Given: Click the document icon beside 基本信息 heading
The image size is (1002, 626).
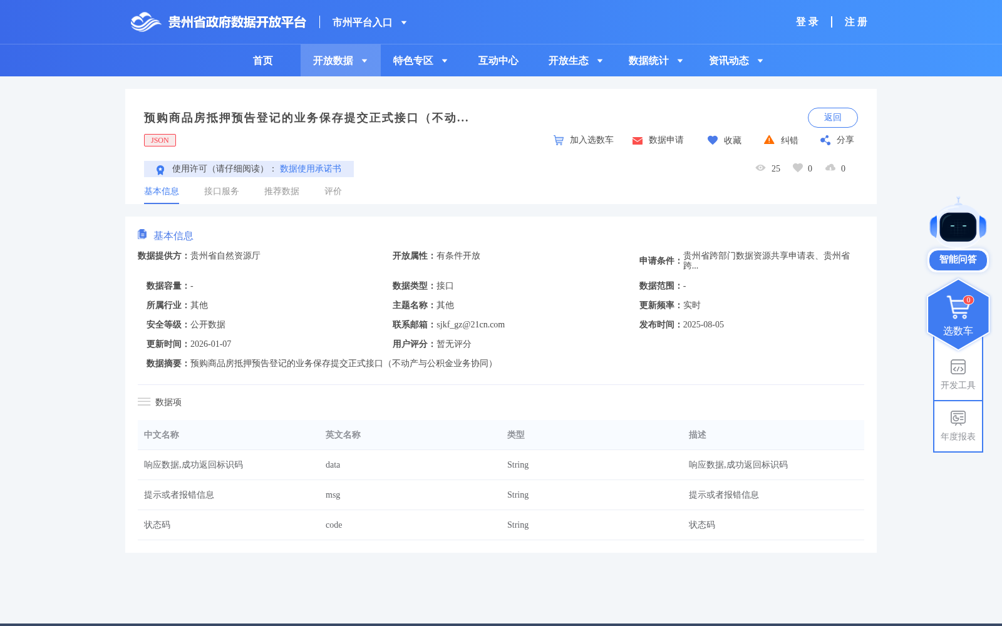Looking at the screenshot, I should [x=142, y=234].
